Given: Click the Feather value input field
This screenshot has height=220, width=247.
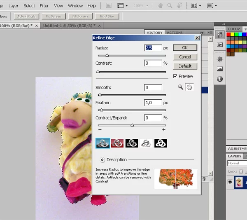Looking at the screenshot, I should coord(153,103).
